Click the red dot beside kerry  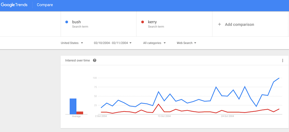(x=142, y=22)
